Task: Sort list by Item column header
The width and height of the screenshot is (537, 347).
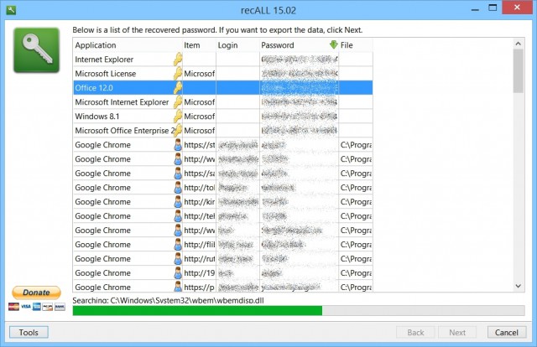Action: coord(200,45)
